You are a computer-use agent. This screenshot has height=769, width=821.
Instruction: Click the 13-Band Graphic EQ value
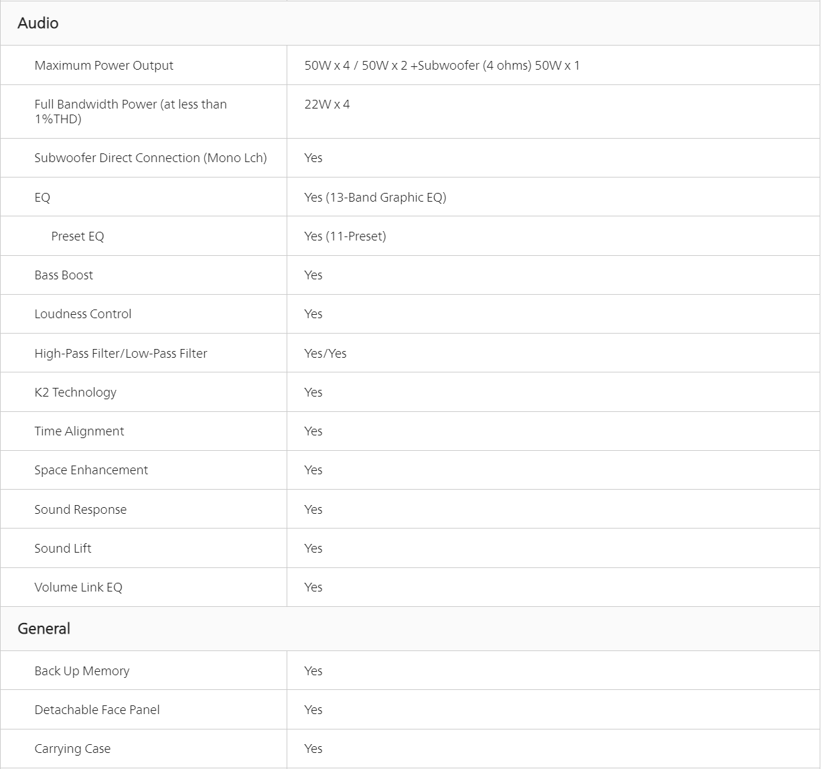(375, 198)
